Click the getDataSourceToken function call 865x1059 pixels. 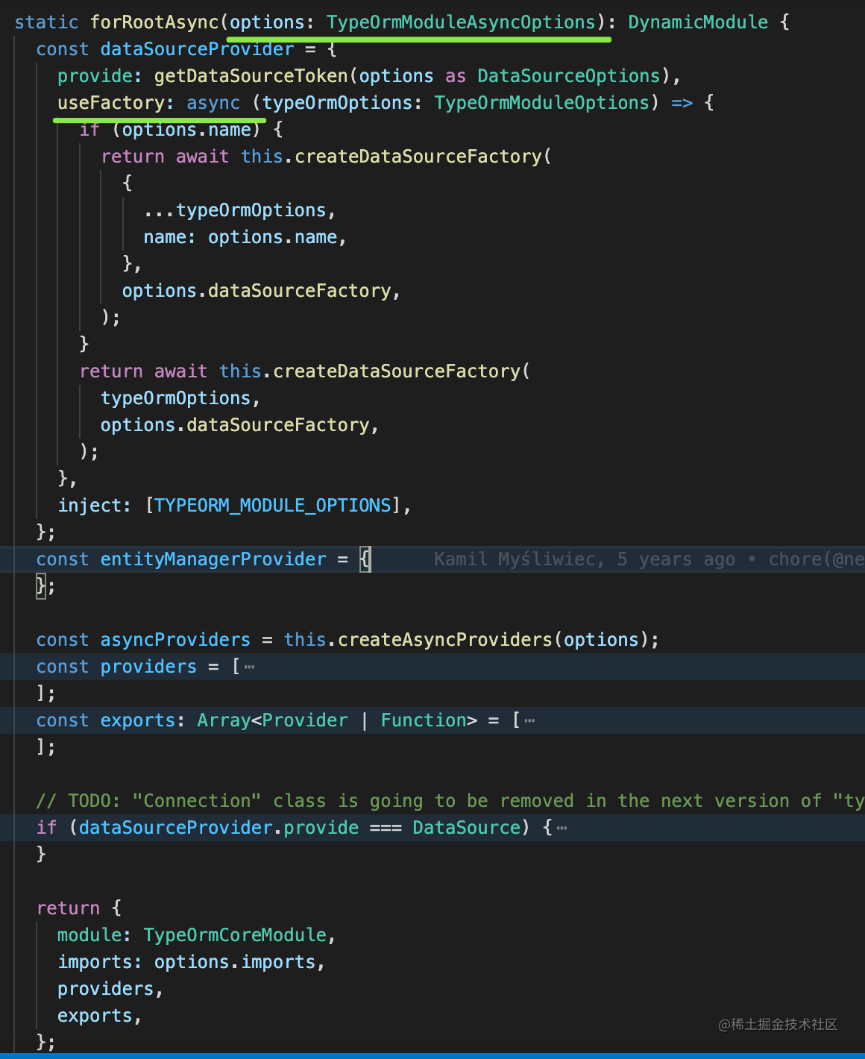tap(251, 76)
